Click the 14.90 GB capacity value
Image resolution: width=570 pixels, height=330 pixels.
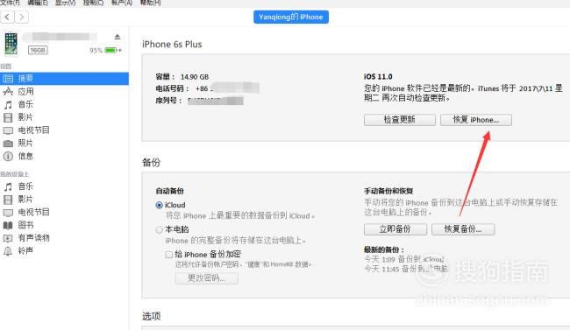195,77
